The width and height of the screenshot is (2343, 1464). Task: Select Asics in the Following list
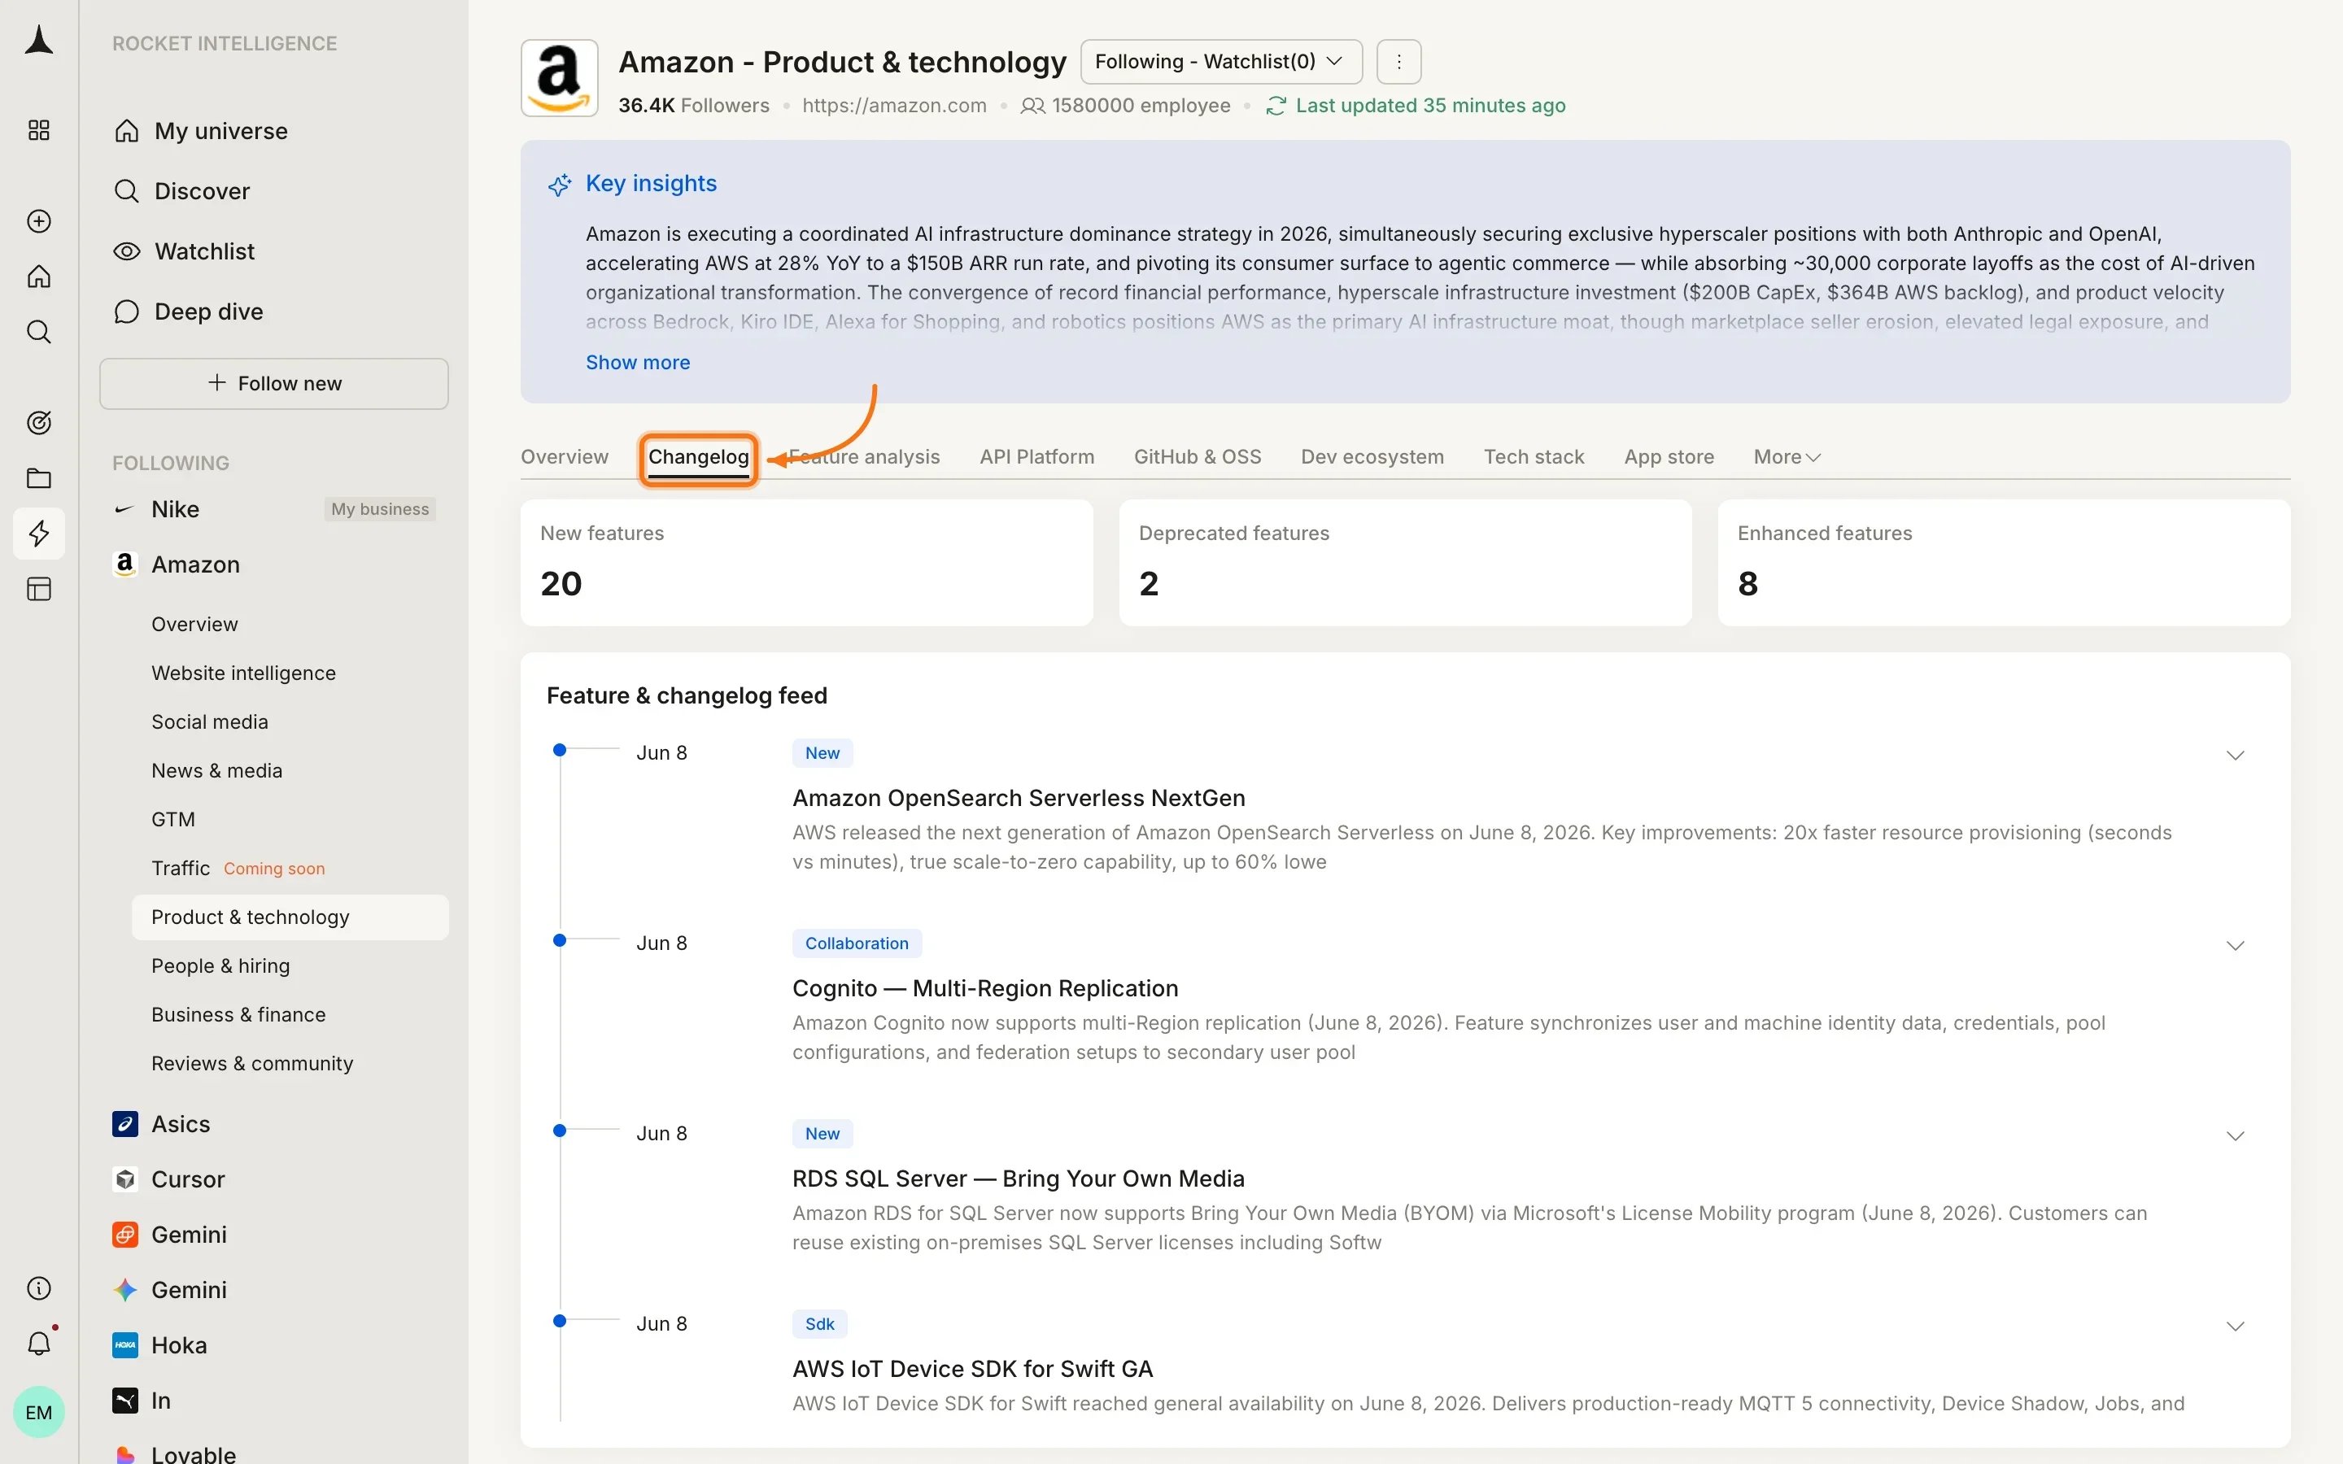[x=180, y=1124]
